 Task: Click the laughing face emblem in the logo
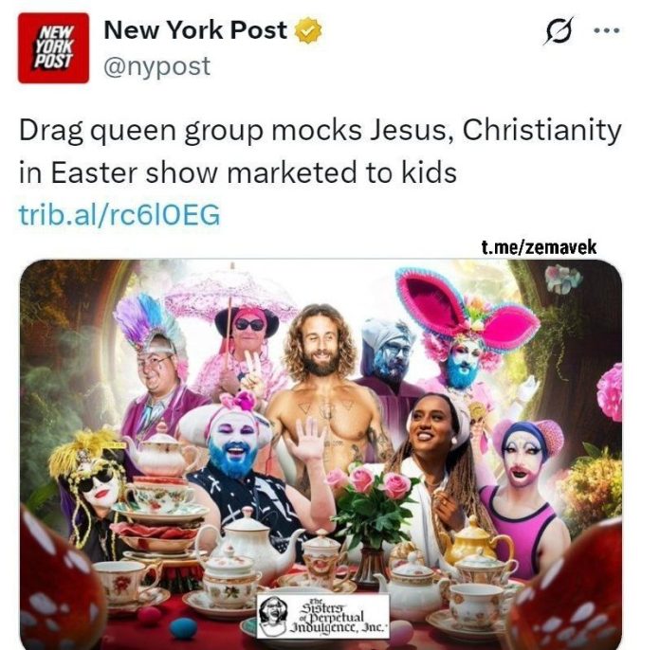[273, 615]
